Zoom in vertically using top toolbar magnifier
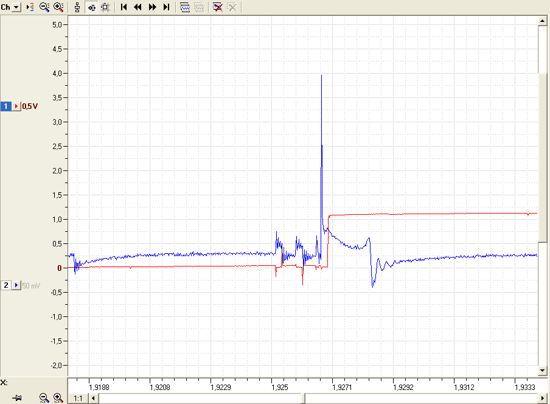The height and width of the screenshot is (404, 550). 58,7
